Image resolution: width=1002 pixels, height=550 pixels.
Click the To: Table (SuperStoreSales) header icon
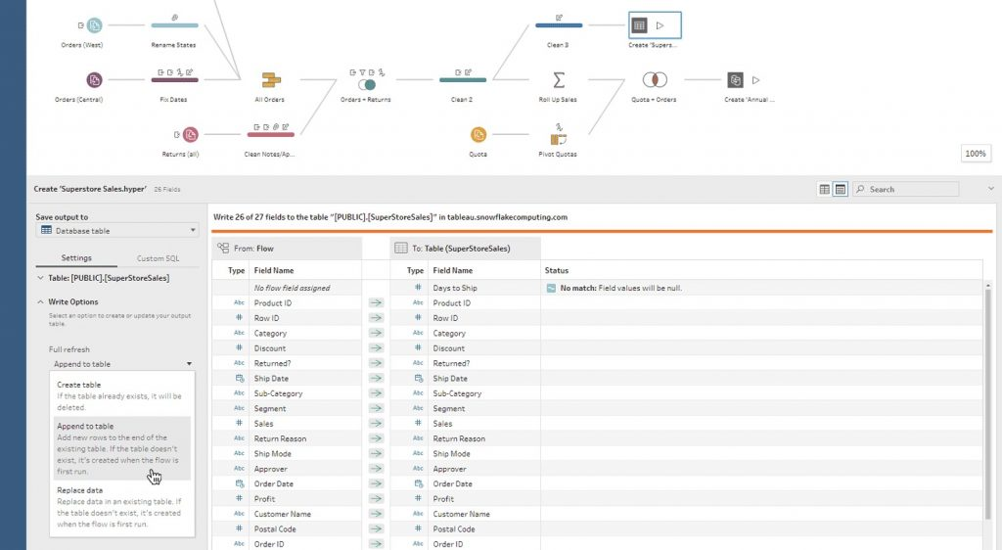(x=400, y=248)
